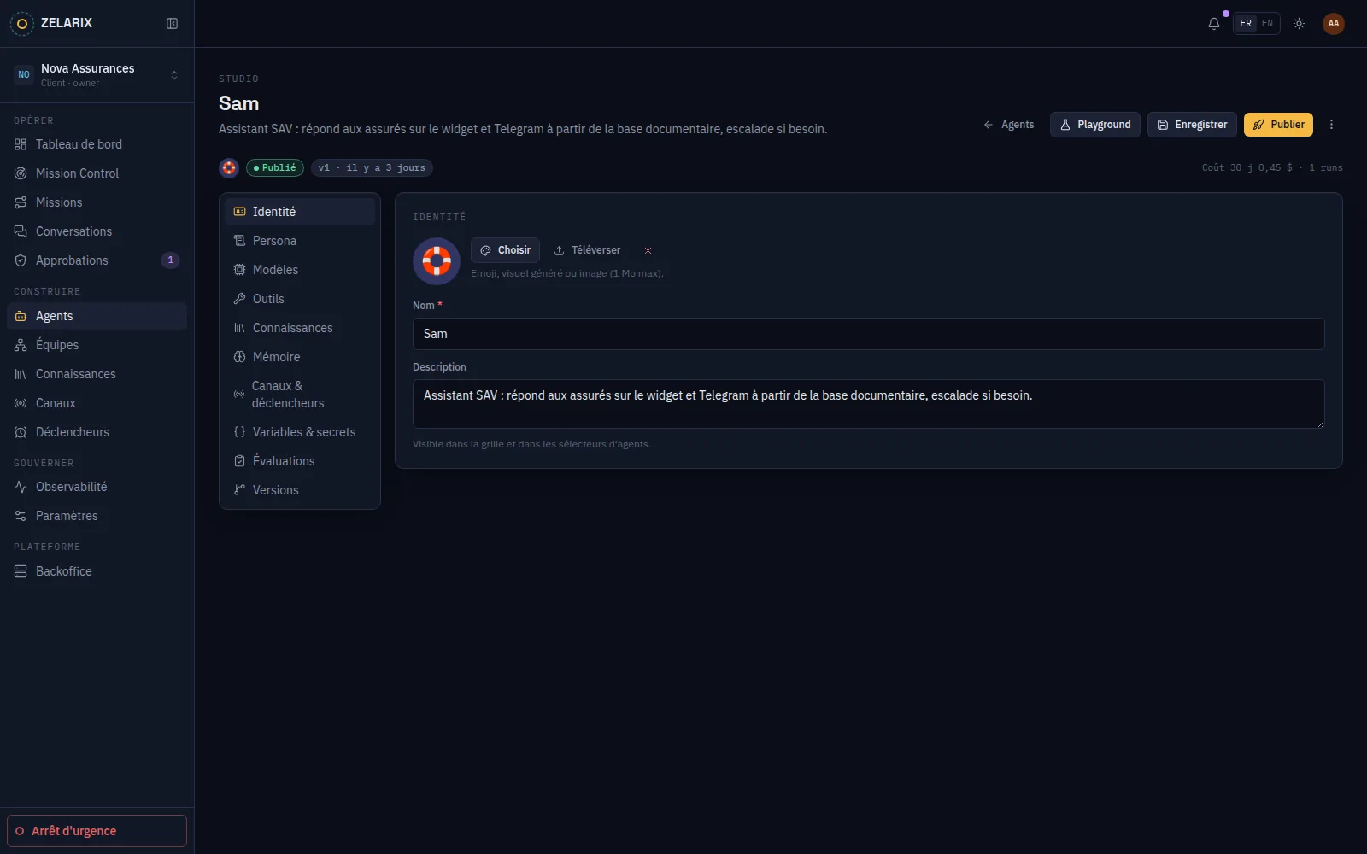Open Approbations with 1 pending
The image size is (1367, 854).
[97, 260]
